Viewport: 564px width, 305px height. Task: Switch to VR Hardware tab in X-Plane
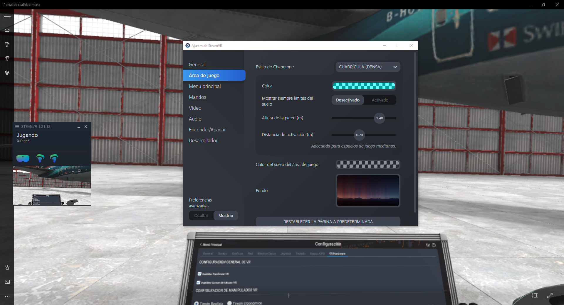tap(337, 254)
